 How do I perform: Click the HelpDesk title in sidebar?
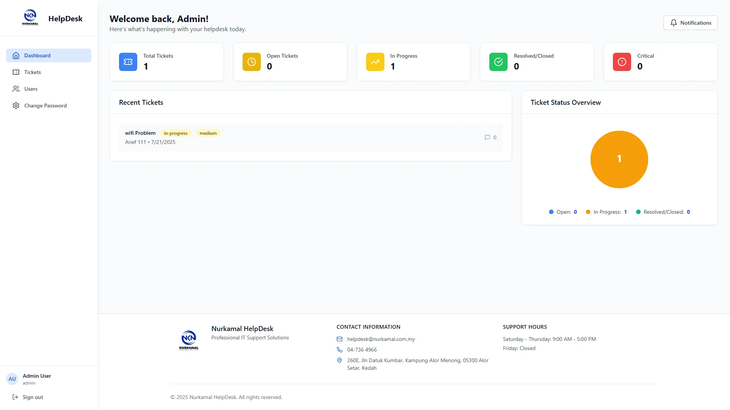point(65,19)
